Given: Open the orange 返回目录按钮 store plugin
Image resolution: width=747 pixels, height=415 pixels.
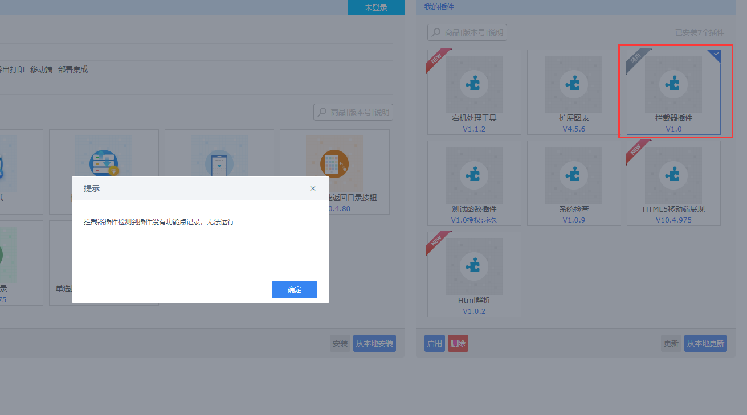Looking at the screenshot, I should coord(335,172).
